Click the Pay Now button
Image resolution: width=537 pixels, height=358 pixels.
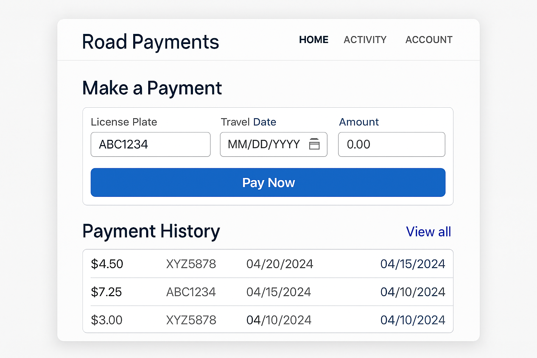point(268,182)
